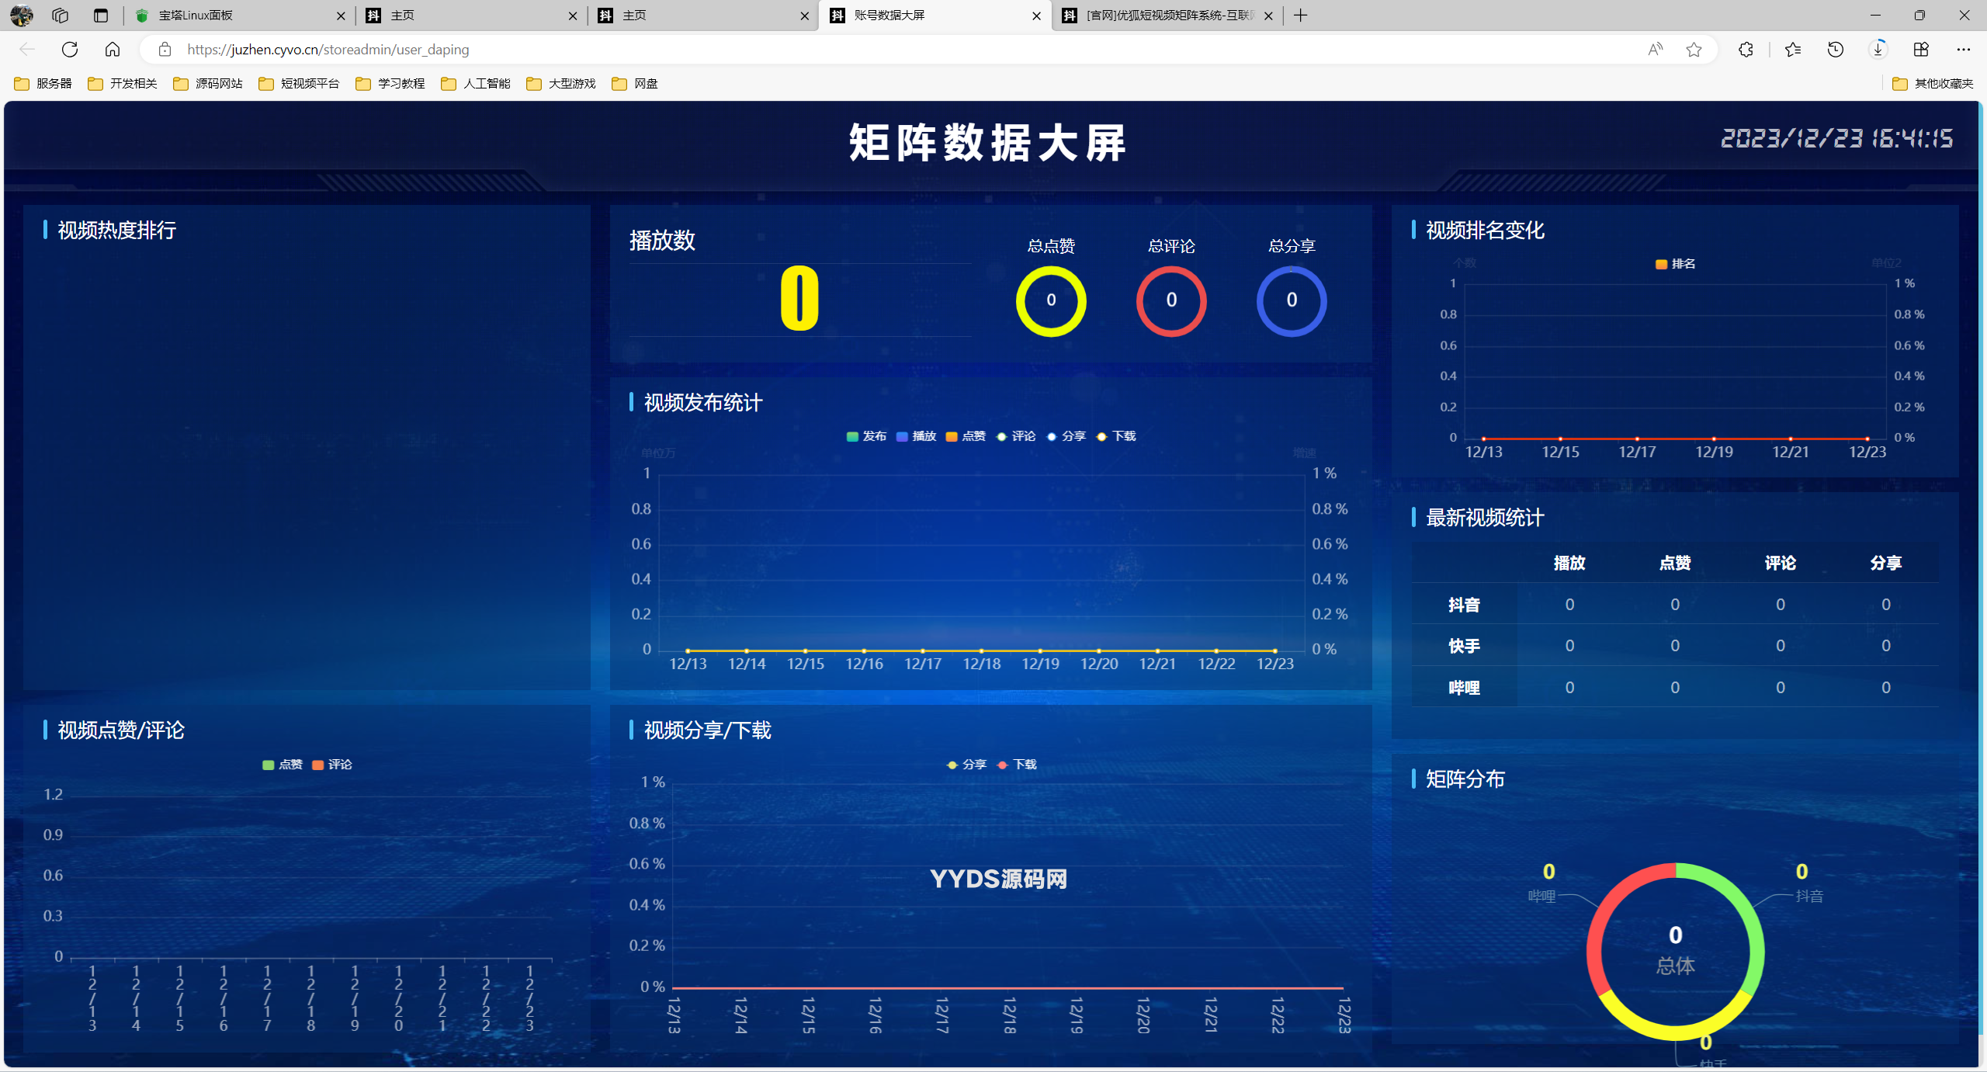Open browser settings and more menu
Viewport: 1987px width, 1072px height.
pyautogui.click(x=1963, y=50)
